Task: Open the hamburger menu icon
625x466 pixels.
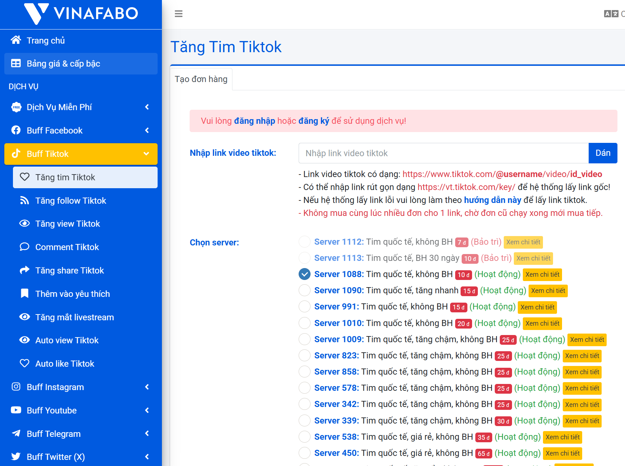Action: [x=179, y=14]
